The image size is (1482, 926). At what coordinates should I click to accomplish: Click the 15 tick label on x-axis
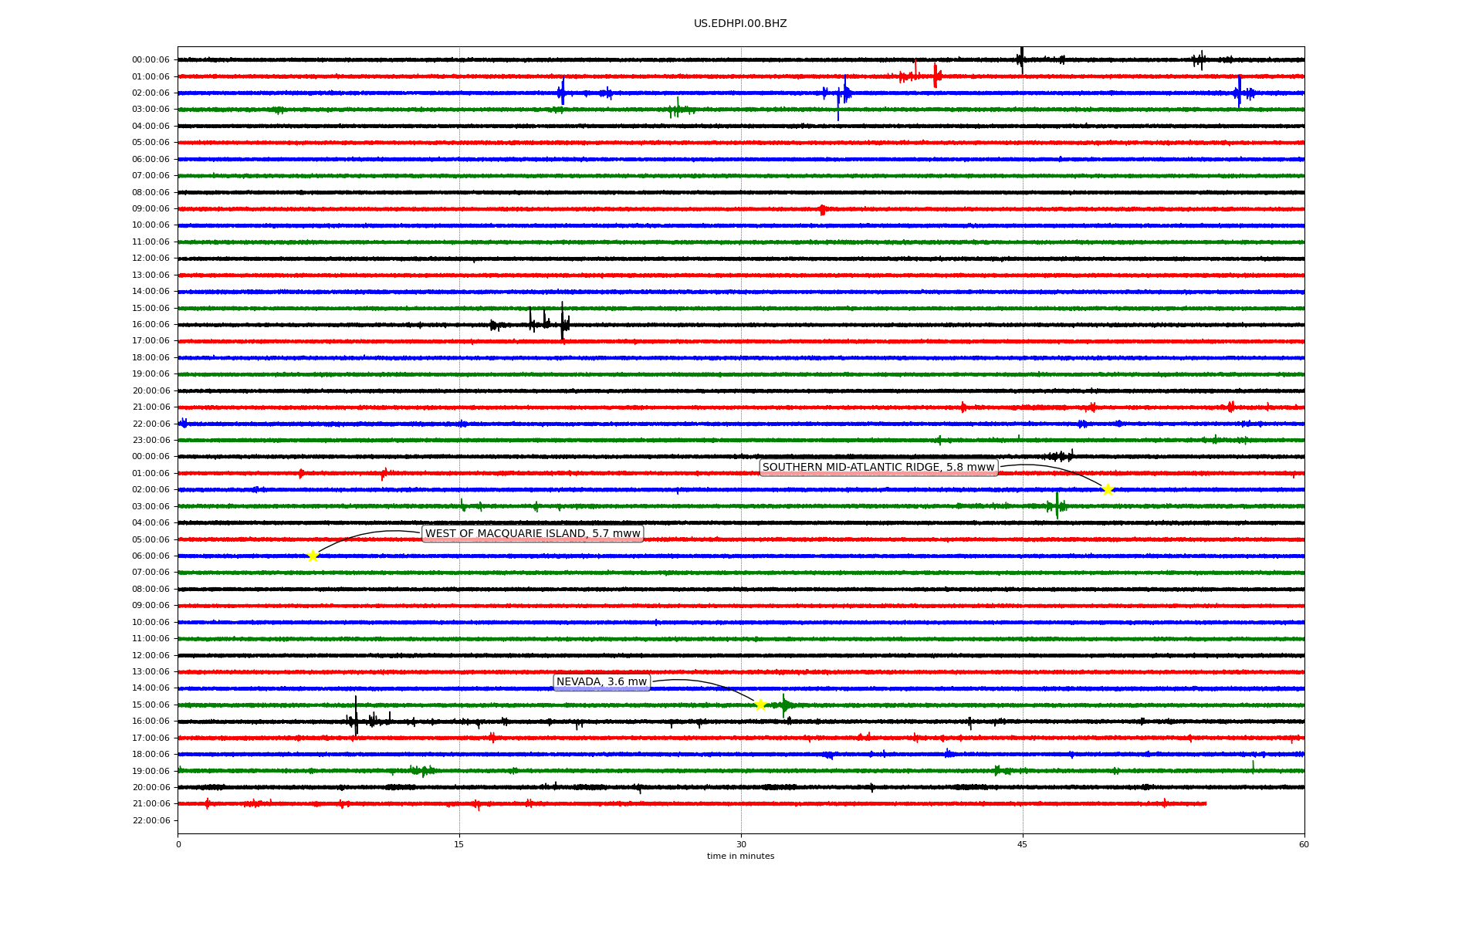[x=459, y=844]
